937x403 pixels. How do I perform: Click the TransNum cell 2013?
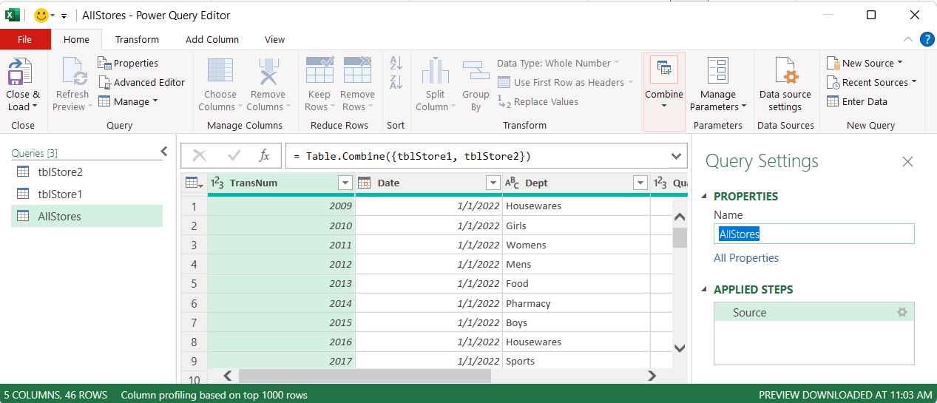tap(281, 283)
